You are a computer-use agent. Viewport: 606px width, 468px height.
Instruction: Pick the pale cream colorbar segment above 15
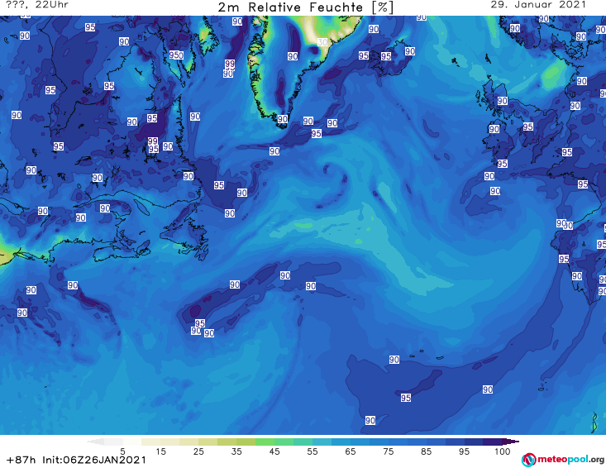coord(169,442)
